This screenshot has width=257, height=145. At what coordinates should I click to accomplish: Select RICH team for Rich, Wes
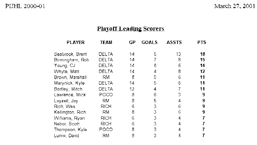(106, 106)
